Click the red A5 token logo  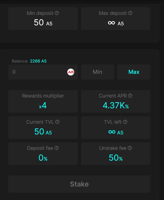click(x=71, y=72)
